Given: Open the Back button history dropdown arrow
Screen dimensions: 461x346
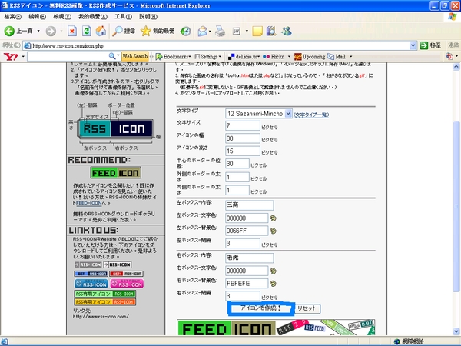Looking at the screenshot, I should tap(38, 31).
